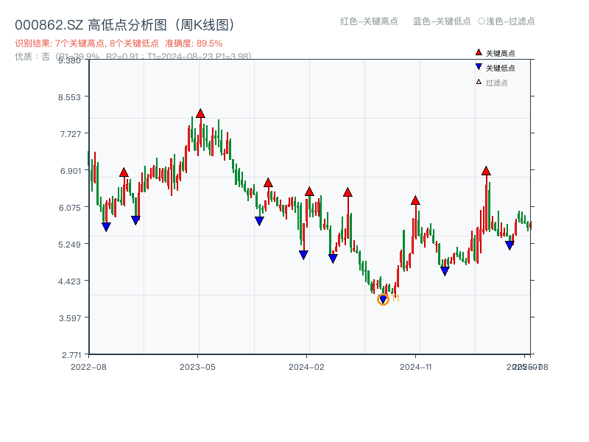The image size is (589, 442).
Task: Click the 2022-08 x-axis date label
Action: [88, 367]
